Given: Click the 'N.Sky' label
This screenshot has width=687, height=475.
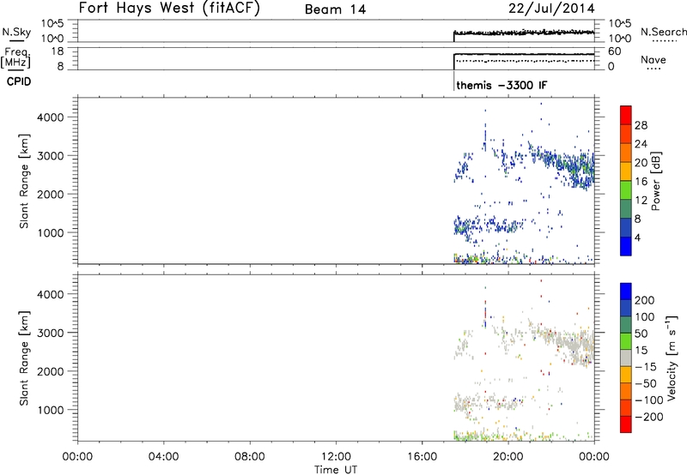Looking at the screenshot, I should [x=16, y=32].
